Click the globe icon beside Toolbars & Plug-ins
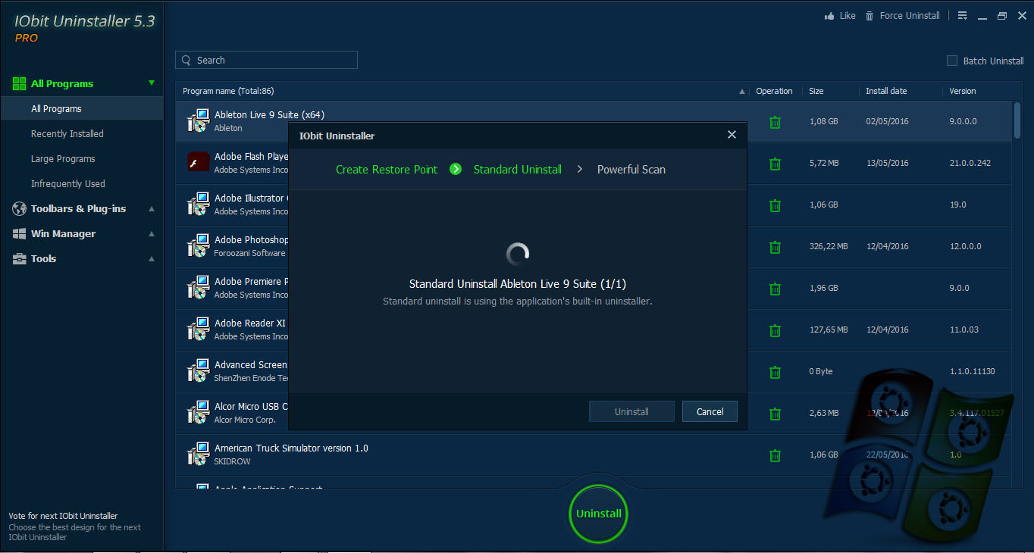The width and height of the screenshot is (1034, 553). click(x=19, y=209)
